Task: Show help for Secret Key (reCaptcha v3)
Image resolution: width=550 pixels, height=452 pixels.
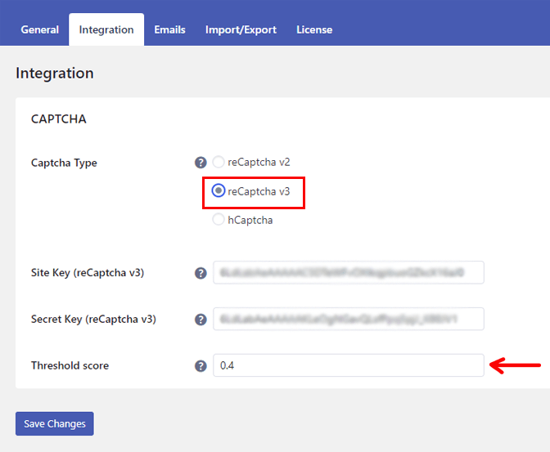Action: coord(201,320)
